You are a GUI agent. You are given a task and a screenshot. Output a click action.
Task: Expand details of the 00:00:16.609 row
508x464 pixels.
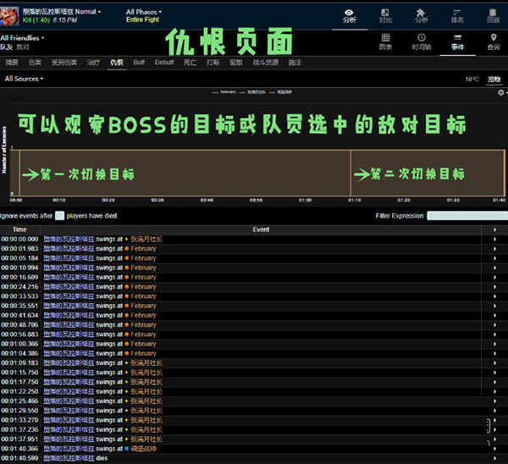click(494, 278)
